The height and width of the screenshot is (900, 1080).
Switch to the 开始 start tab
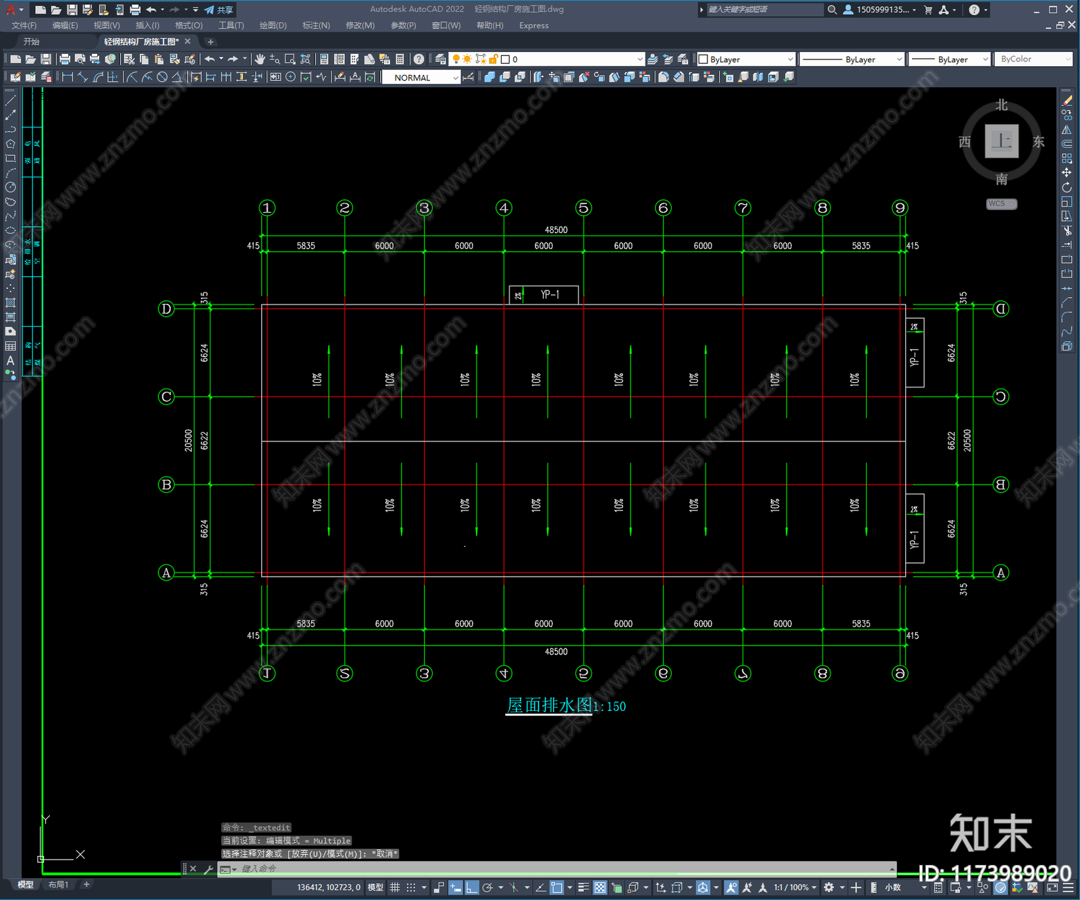[x=32, y=42]
